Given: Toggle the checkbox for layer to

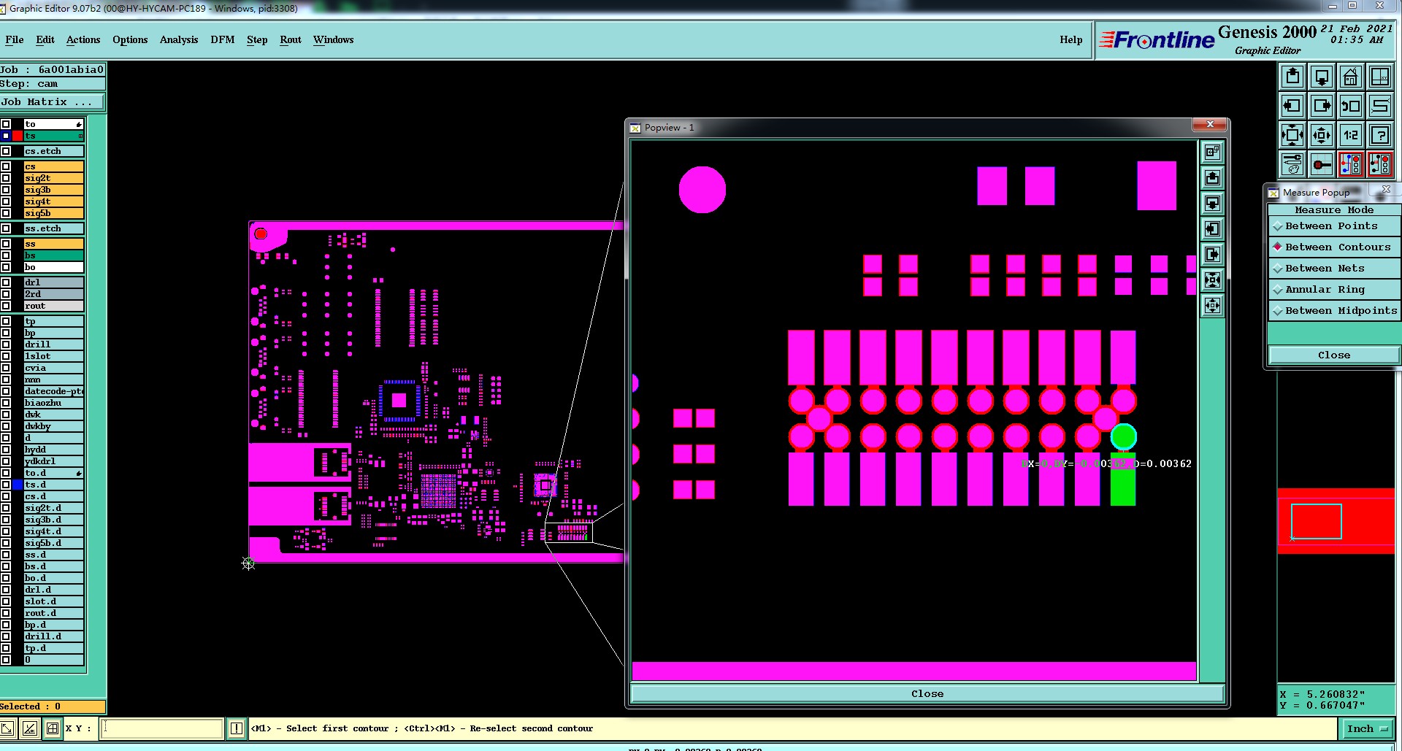Looking at the screenshot, I should 6,124.
